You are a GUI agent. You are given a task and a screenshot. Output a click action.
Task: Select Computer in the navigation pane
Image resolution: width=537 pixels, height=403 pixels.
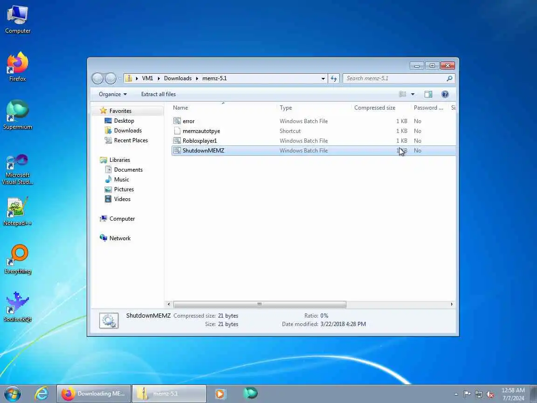coord(122,219)
